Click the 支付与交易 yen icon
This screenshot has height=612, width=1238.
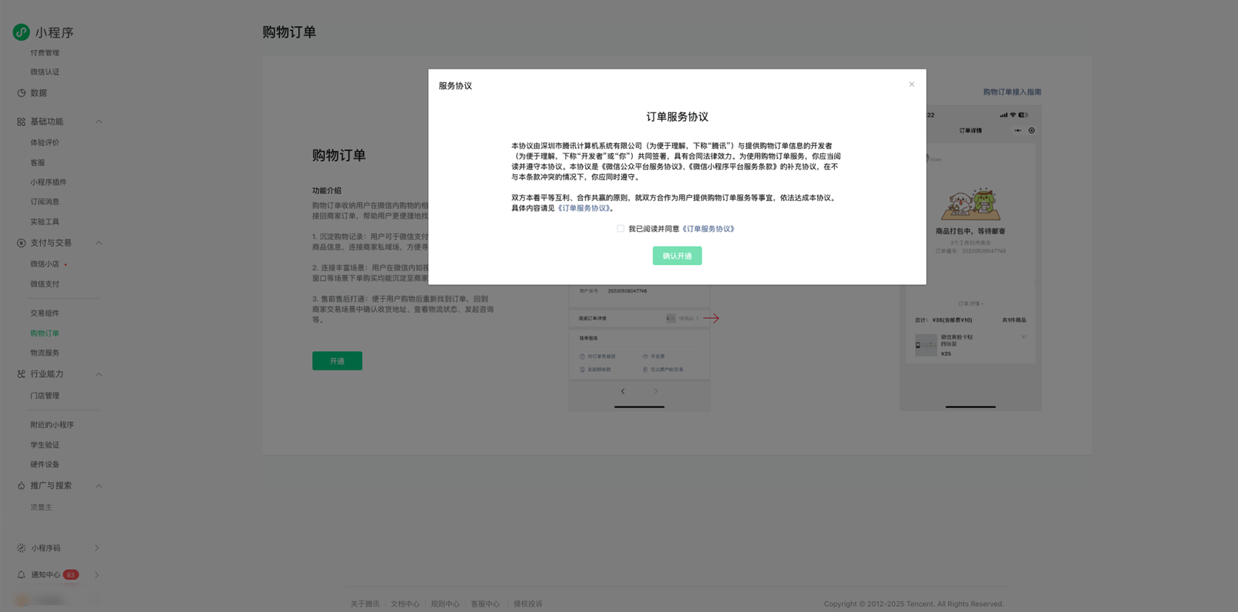click(21, 243)
